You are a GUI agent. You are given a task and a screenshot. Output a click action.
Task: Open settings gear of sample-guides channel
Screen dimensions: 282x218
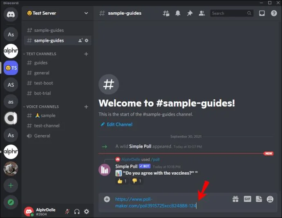pos(87,40)
